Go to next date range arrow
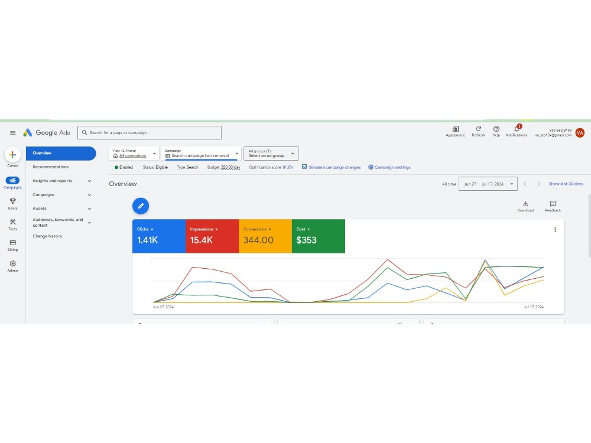Screen dimensions: 591x443 (x=538, y=184)
